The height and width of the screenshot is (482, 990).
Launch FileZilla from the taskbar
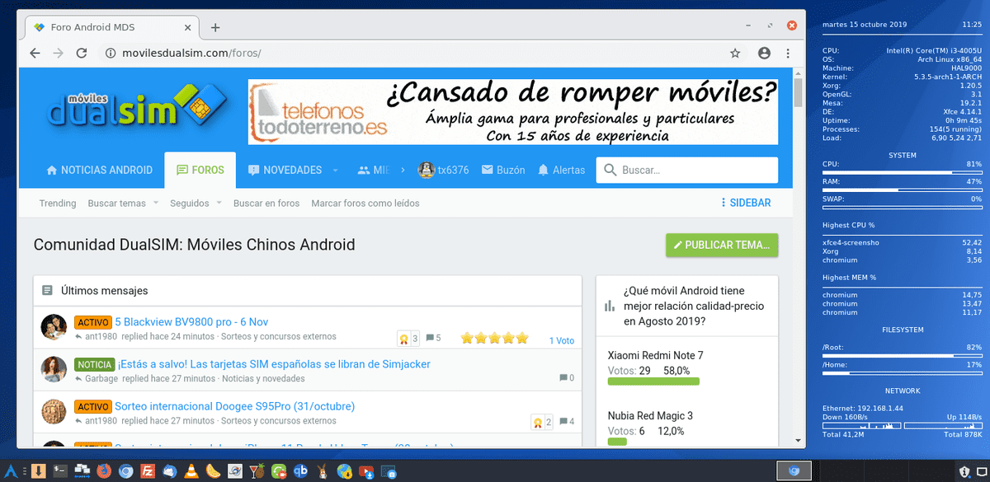[147, 471]
